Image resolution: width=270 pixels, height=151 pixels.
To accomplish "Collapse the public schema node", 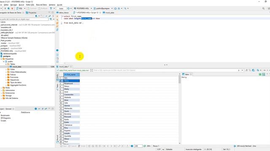I will tap(4, 62).
